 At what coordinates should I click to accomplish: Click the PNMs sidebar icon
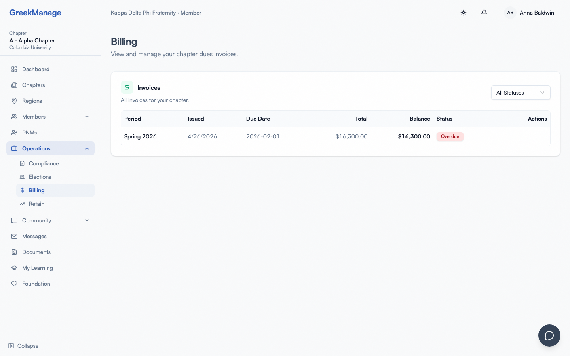pos(14,133)
